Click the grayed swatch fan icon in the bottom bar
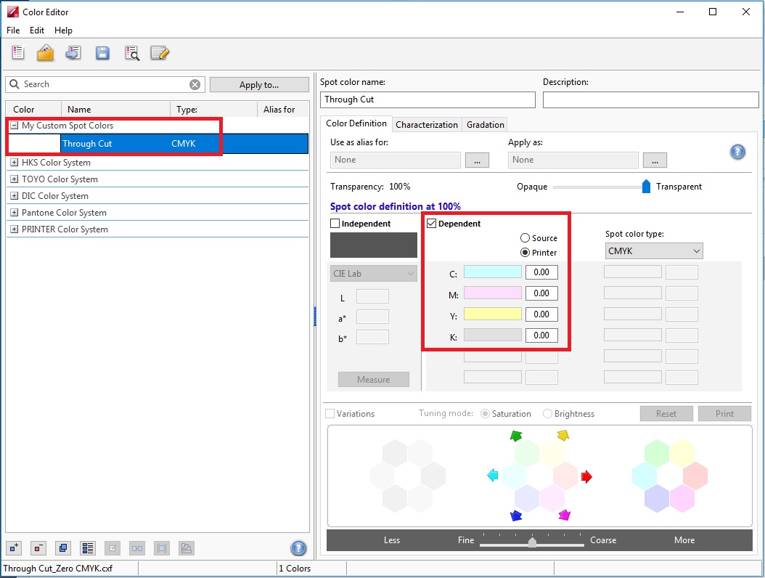 pos(187,548)
